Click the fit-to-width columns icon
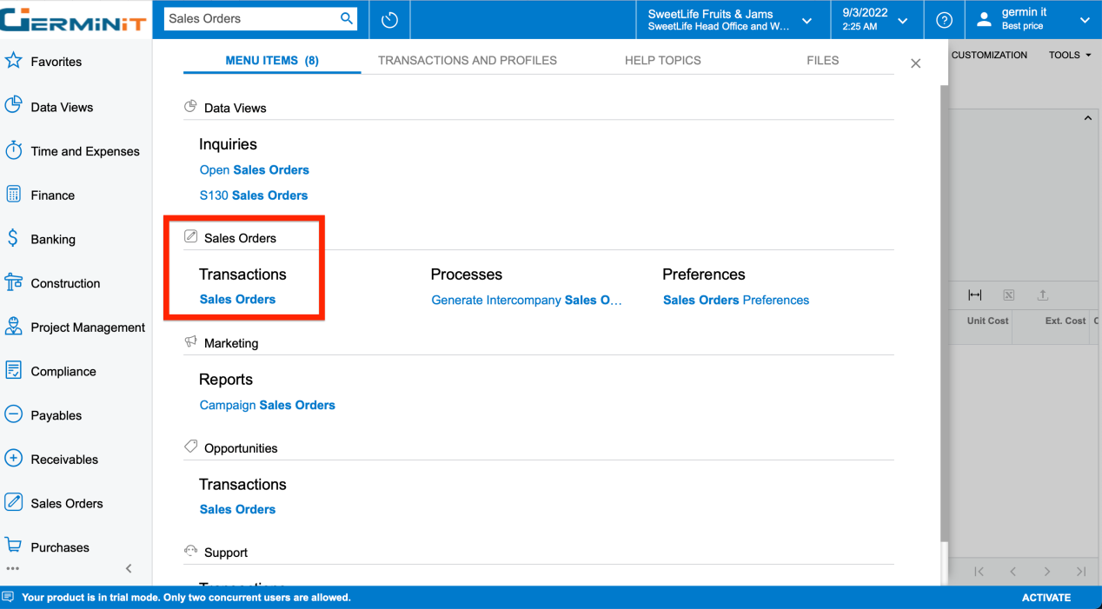Viewport: 1102px width, 609px height. (974, 295)
